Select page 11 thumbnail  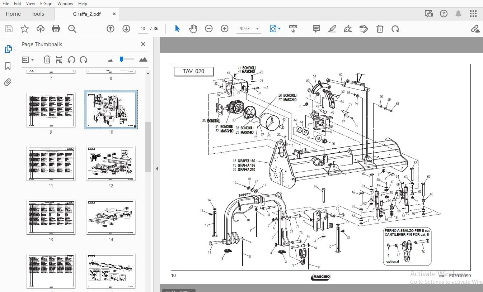[x=51, y=163]
